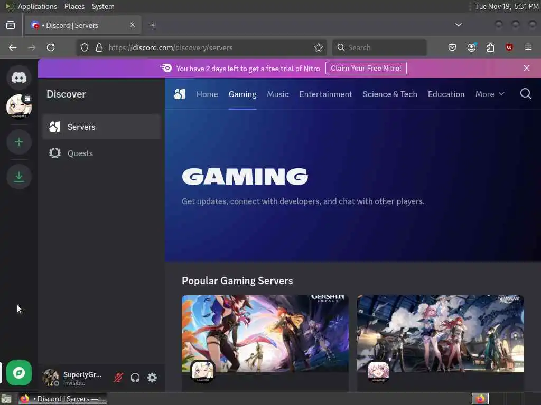Viewport: 541px width, 405px height.
Task: Open Quests in the Discover sidebar
Action: pos(101,153)
